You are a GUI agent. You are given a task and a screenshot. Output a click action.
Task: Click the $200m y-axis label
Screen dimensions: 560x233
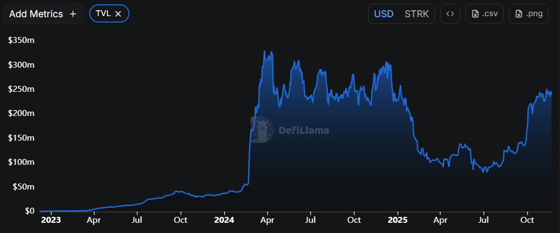coord(21,113)
